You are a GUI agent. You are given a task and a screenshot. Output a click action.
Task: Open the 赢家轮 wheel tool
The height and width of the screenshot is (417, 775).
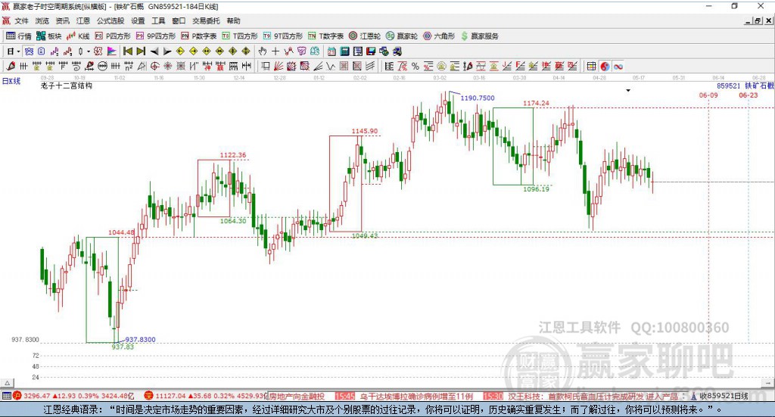coord(402,36)
